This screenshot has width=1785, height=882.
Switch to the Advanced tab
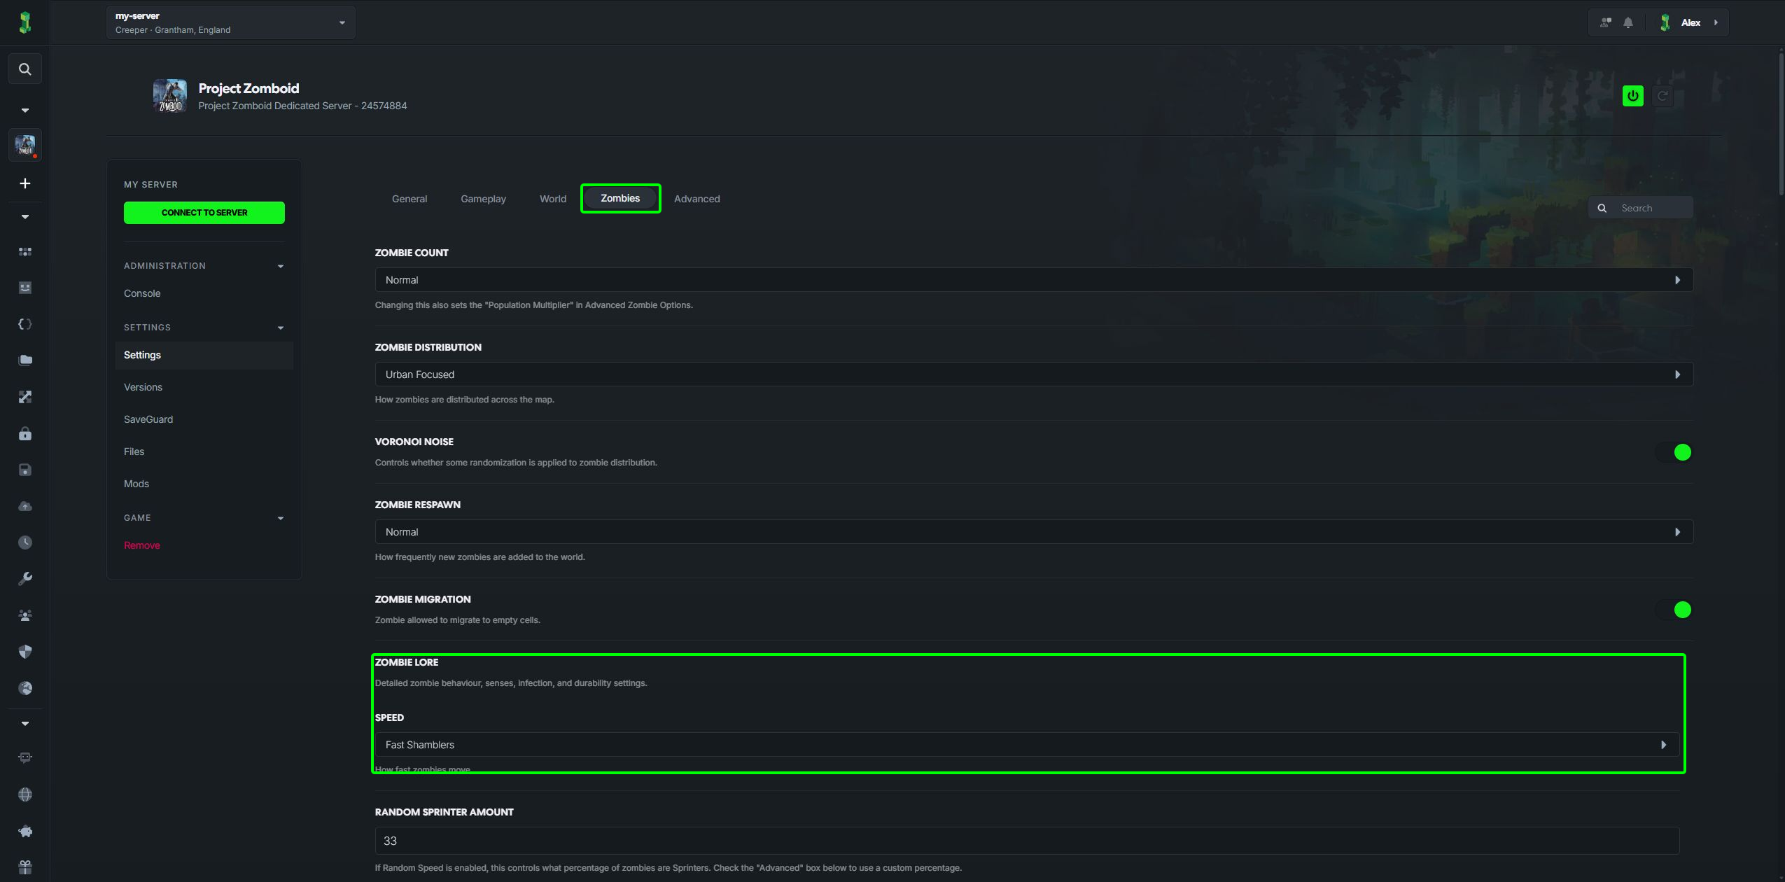tap(696, 199)
